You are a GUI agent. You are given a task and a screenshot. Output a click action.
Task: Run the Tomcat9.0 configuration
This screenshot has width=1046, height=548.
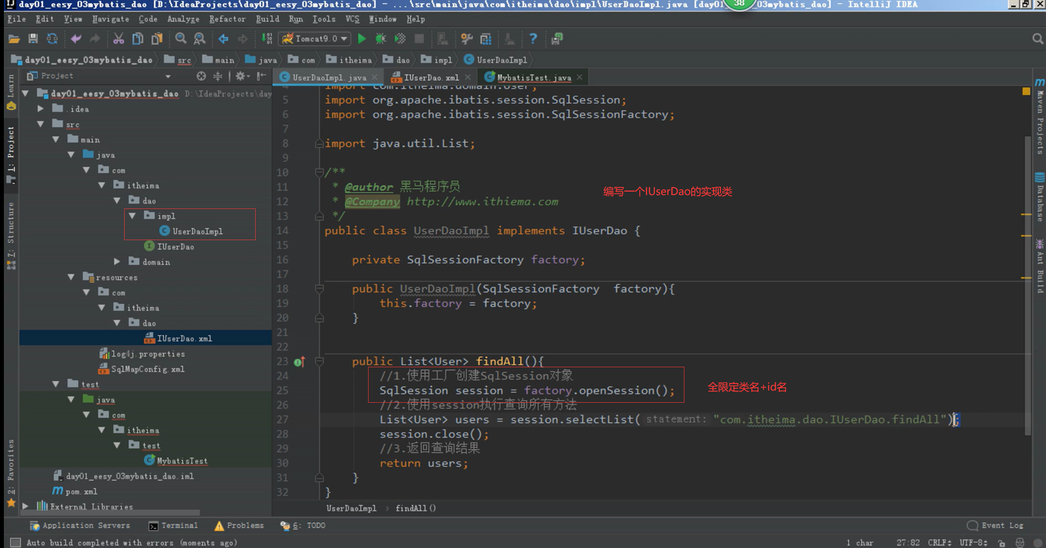click(362, 38)
